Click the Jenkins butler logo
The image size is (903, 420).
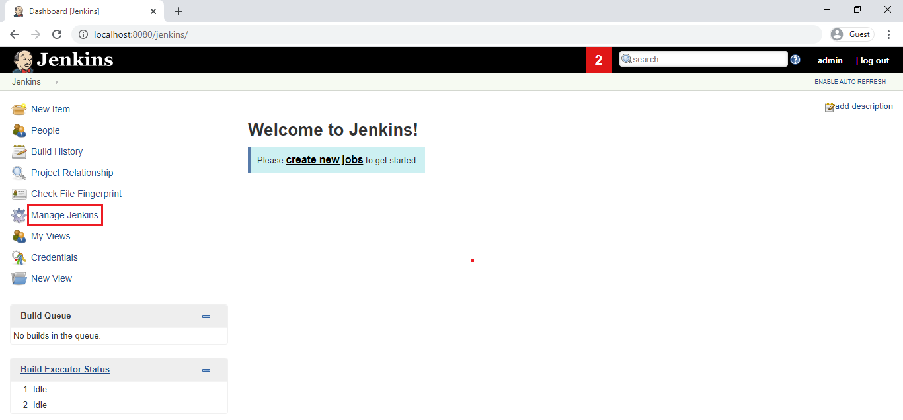(22, 61)
